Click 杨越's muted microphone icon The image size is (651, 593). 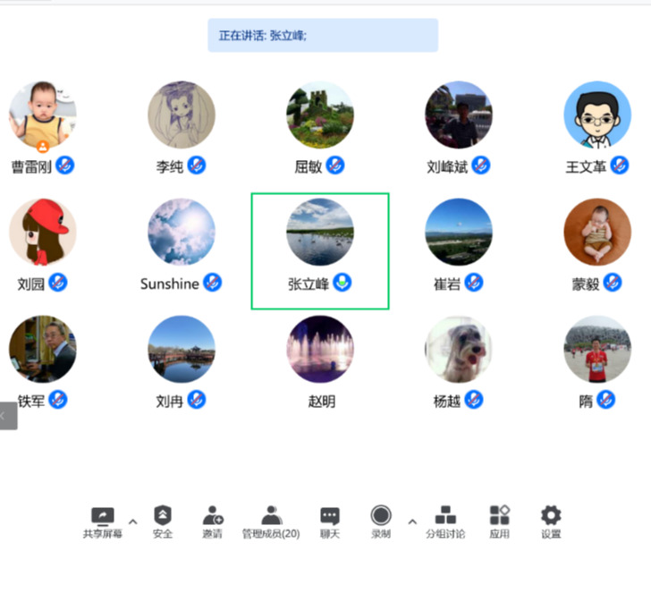[x=474, y=400]
